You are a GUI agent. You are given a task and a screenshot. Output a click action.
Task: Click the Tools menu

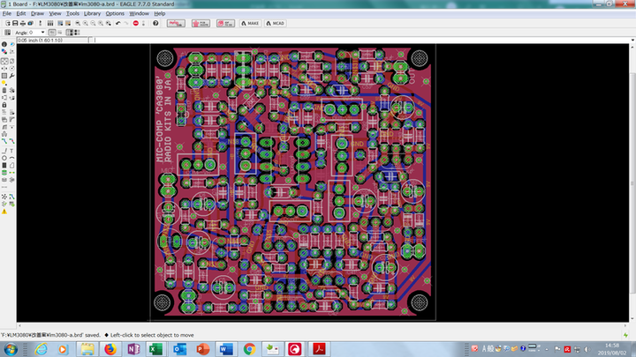tap(72, 13)
